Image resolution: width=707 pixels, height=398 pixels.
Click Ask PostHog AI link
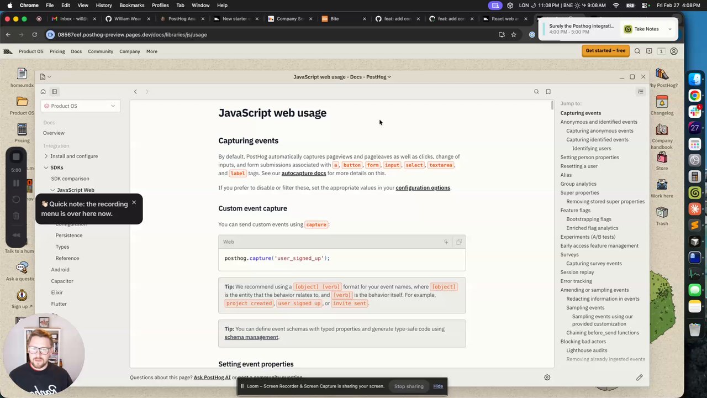(x=212, y=378)
